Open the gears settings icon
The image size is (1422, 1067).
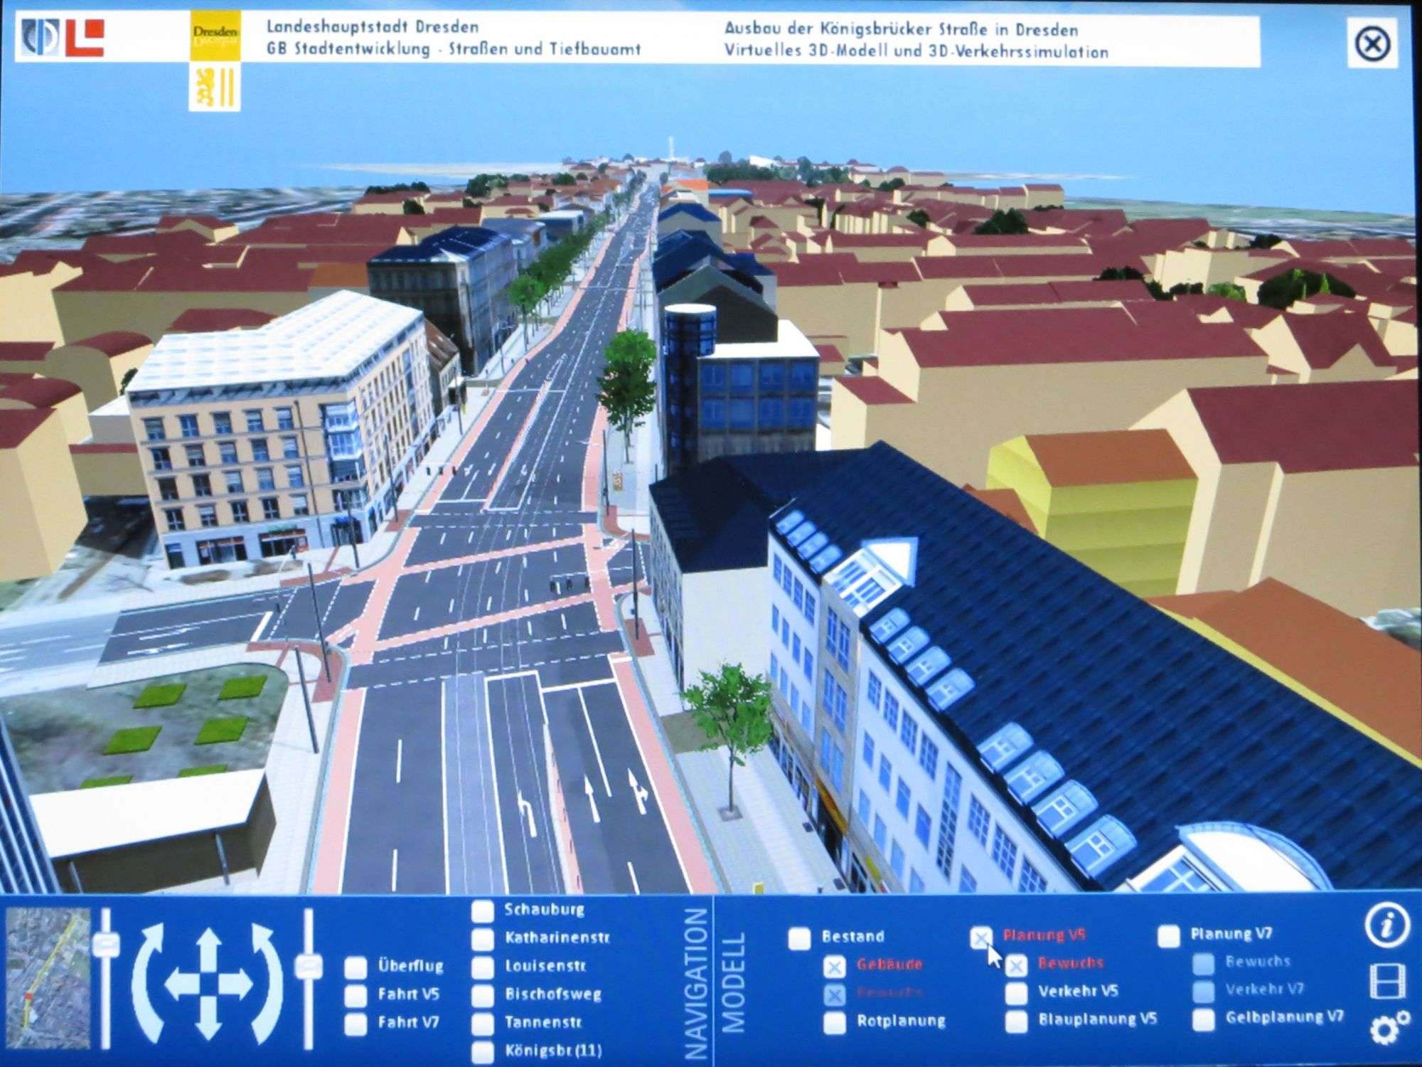[1389, 1029]
